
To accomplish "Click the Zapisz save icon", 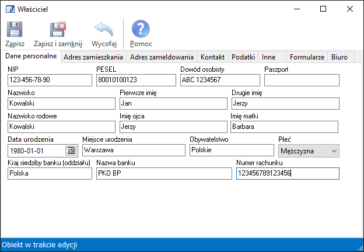I will (15, 30).
